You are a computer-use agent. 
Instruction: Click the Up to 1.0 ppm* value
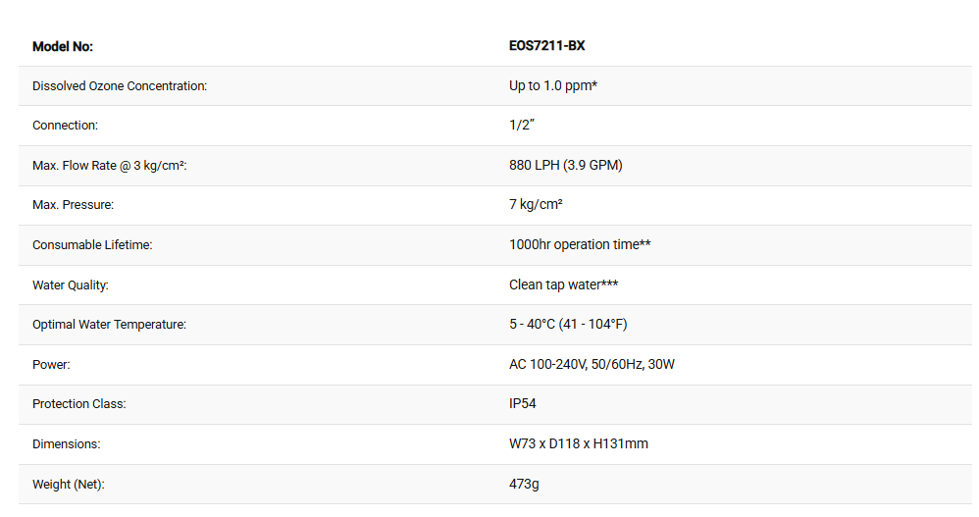[553, 86]
